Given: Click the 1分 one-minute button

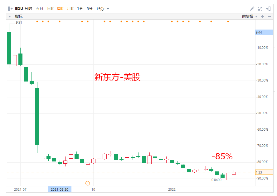Looking at the screenshot, I should 80,9.
